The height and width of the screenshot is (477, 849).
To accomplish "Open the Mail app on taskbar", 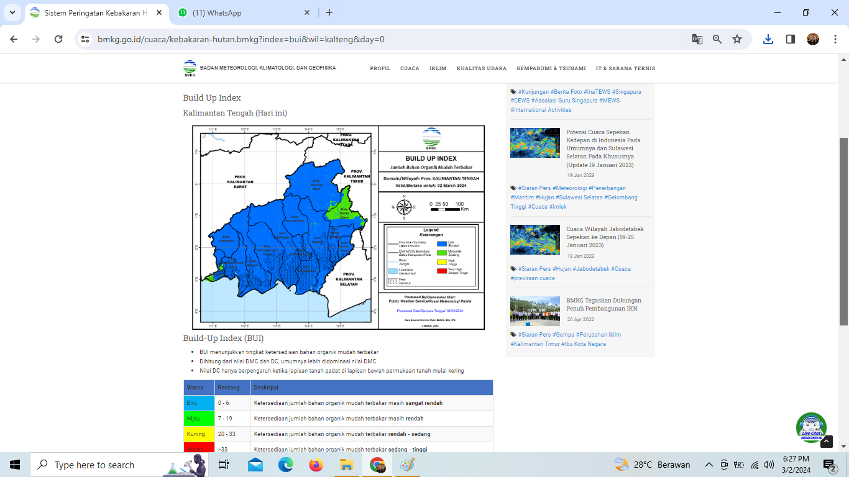I will (x=255, y=465).
